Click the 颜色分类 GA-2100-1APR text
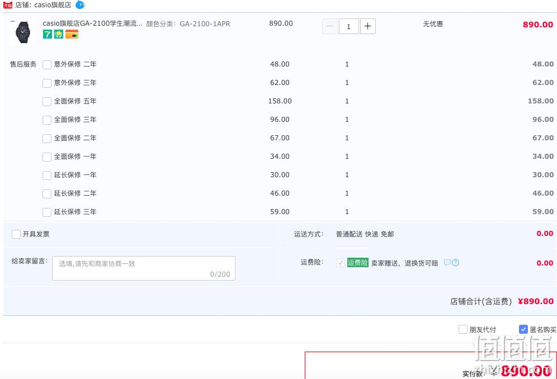557x379 pixels. [188, 24]
